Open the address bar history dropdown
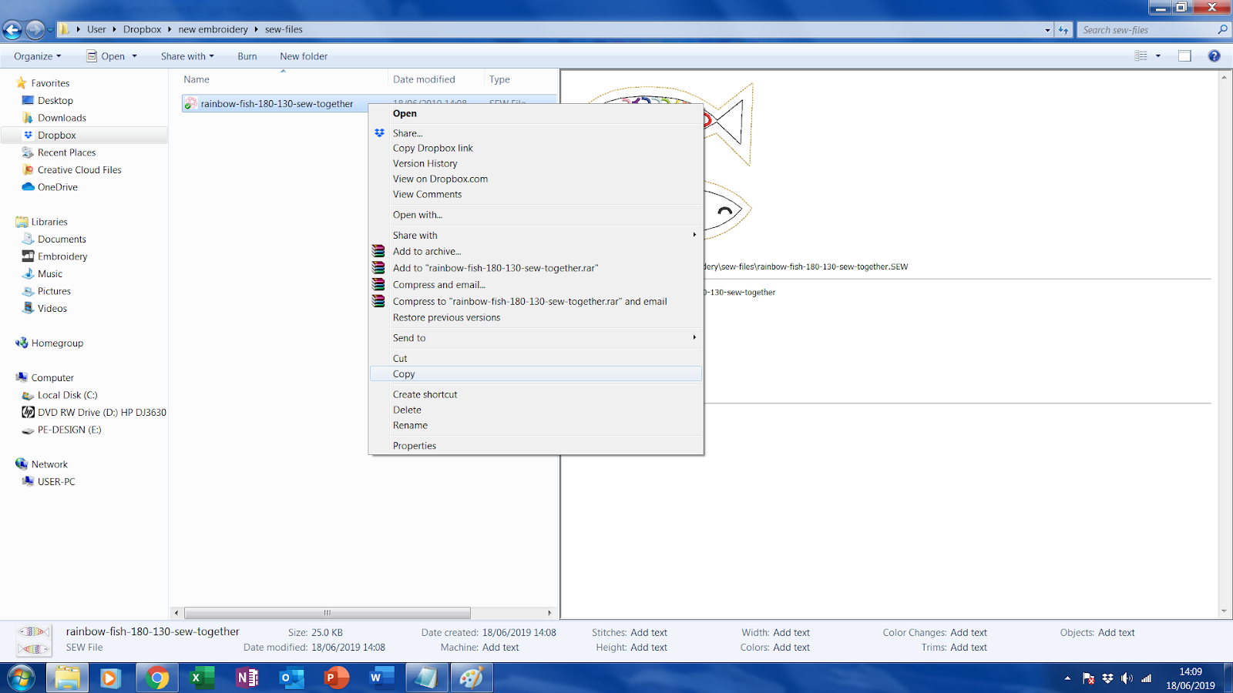This screenshot has height=693, width=1233. pyautogui.click(x=1047, y=30)
